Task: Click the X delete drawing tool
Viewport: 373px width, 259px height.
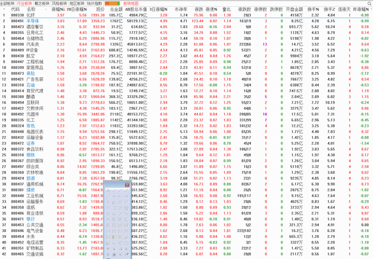Action: click(x=120, y=255)
